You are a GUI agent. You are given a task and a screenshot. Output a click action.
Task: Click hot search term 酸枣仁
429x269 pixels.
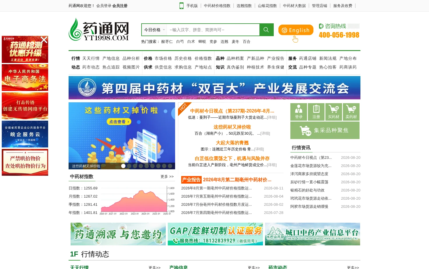coord(167,42)
